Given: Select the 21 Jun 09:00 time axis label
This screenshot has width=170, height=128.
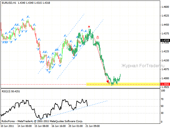Looking at the screenshot, I should [x=93, y=126].
